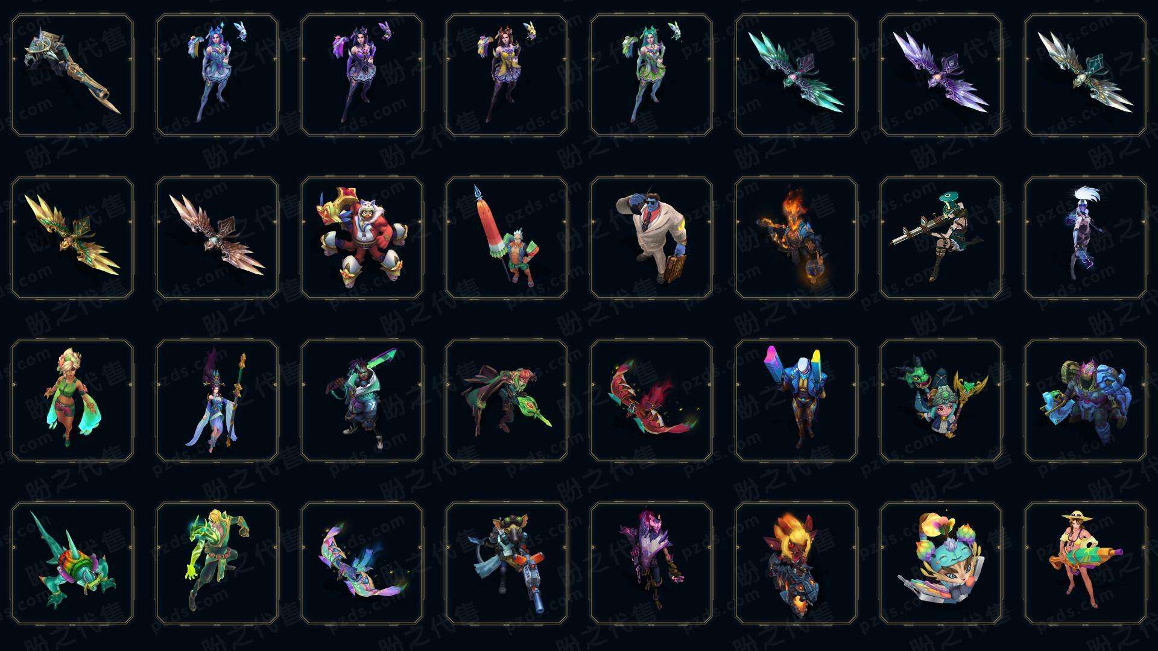The height and width of the screenshot is (651, 1158).
Task: Select the red curved bow weapon
Action: point(651,400)
